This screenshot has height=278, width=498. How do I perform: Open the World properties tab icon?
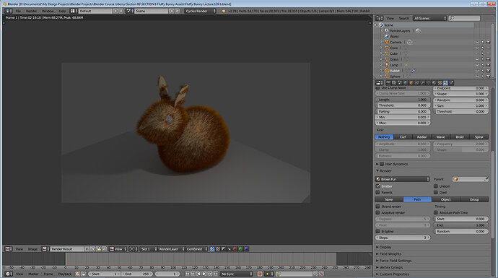(x=406, y=83)
